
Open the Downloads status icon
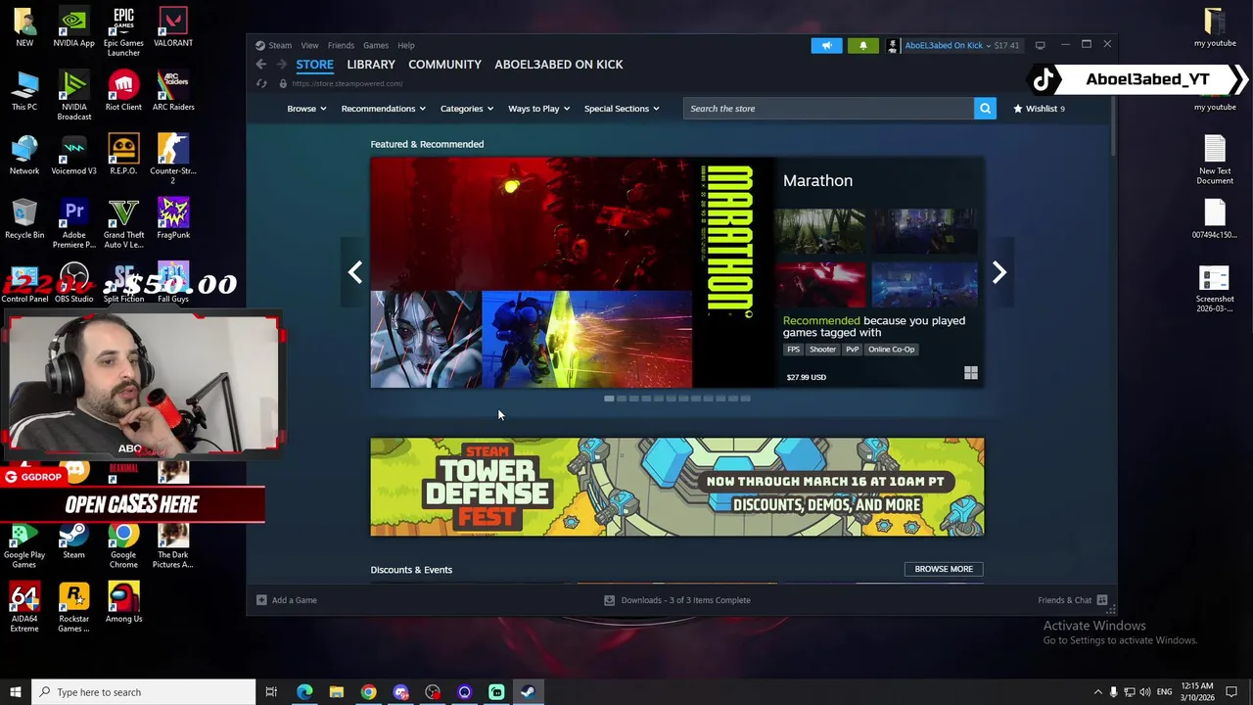click(609, 600)
